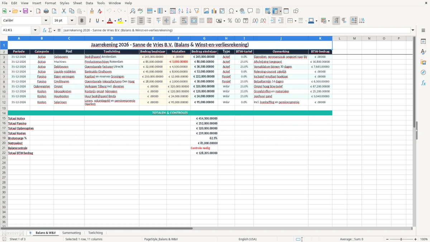
Task: Open Find & Replace
Action: 133,11
